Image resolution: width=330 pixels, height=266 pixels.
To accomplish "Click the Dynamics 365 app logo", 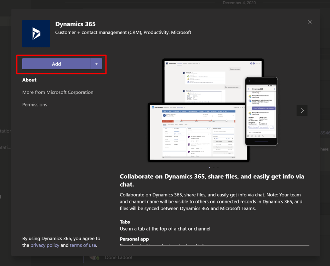I will click(36, 34).
